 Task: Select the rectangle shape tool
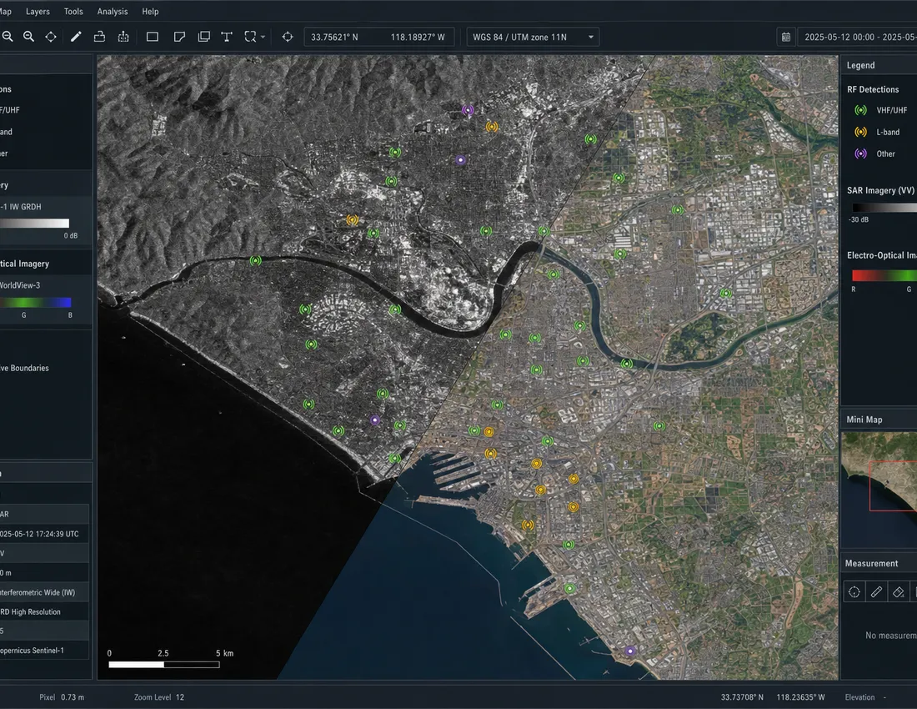[153, 37]
